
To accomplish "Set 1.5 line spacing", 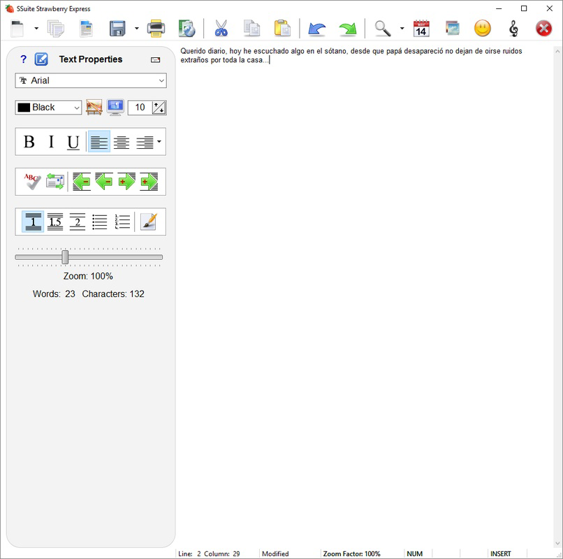I will (55, 222).
